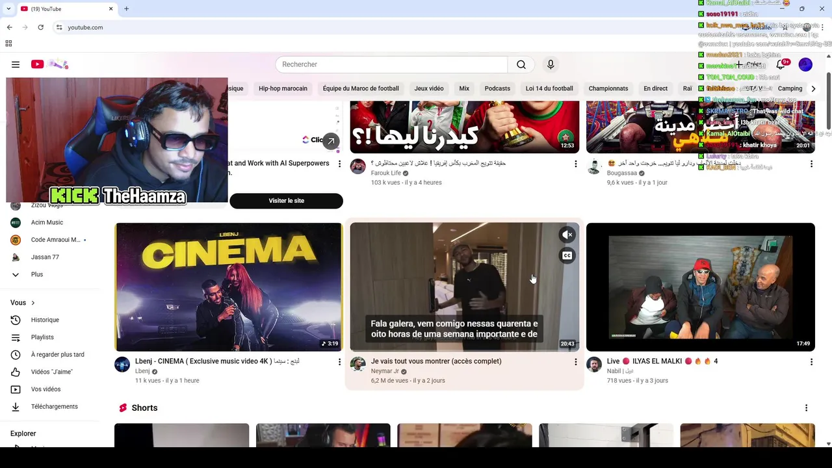This screenshot has width=832, height=468.
Task: Open the browser apps grid icon
Action: pyautogui.click(x=8, y=44)
